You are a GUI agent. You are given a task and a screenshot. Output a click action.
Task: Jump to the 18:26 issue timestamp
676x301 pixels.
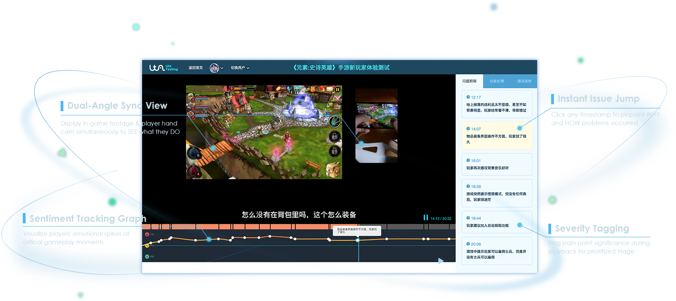(476, 187)
